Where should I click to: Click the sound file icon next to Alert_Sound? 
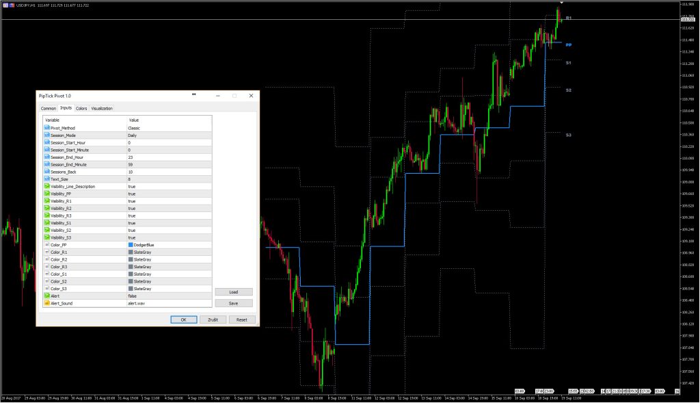[46, 303]
